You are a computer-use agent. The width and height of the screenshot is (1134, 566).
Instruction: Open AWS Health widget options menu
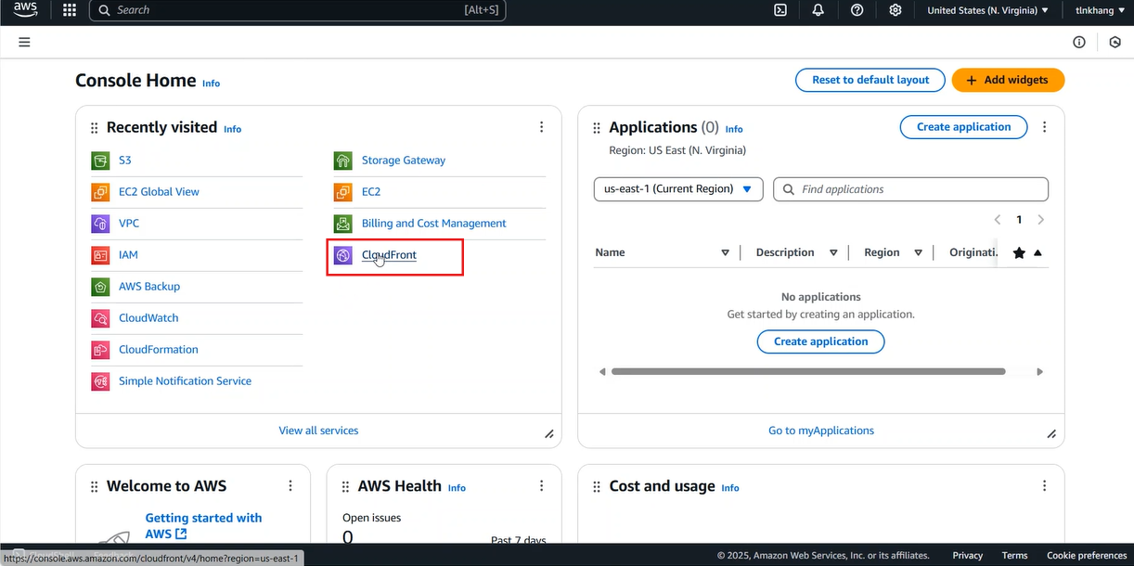click(542, 486)
